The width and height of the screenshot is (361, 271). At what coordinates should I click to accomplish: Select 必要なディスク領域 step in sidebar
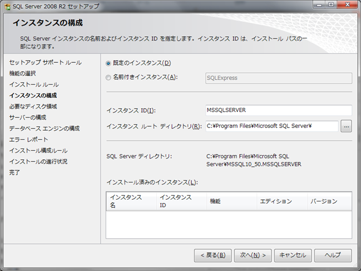click(x=33, y=106)
